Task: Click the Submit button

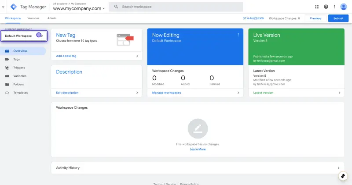Action: coord(338,18)
